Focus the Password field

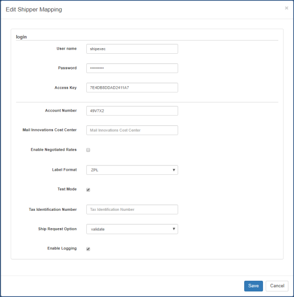(132, 68)
